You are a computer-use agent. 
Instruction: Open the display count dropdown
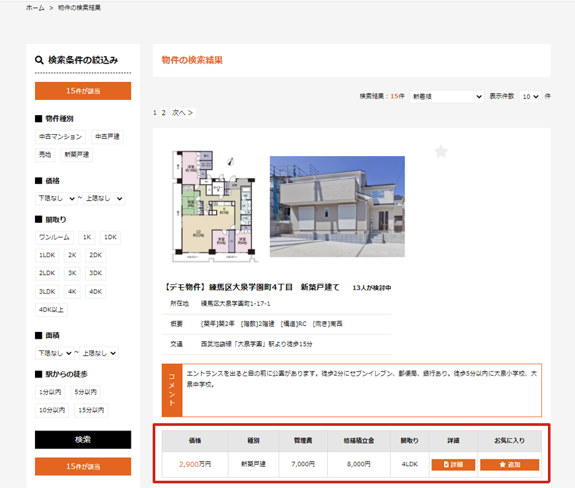point(530,97)
